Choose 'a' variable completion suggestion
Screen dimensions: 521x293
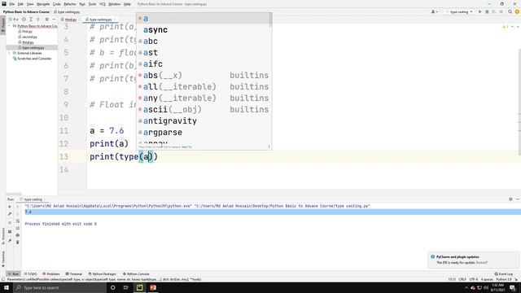[x=204, y=19]
